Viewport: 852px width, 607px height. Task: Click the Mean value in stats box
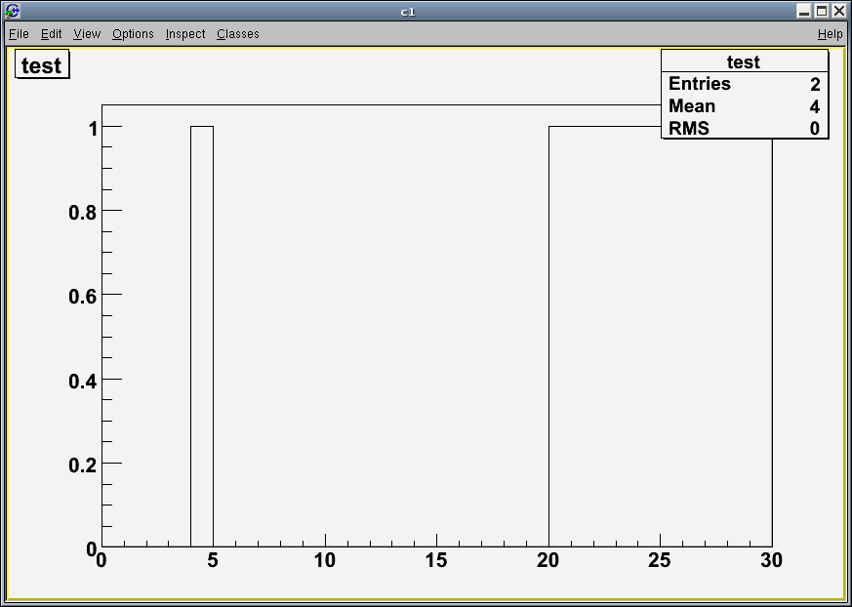814,107
